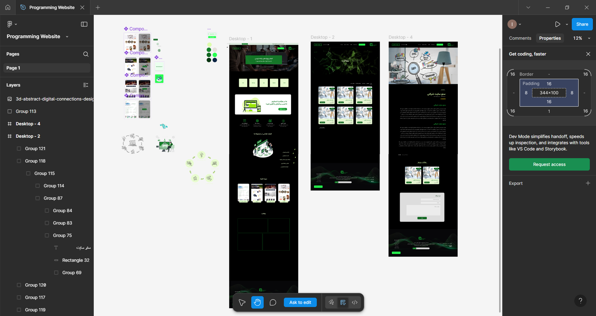596x316 pixels.
Task: Collapse all layers icon
Action: 86,85
